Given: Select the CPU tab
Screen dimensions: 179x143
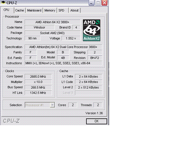Looking at the screenshot, I should click(7, 10).
